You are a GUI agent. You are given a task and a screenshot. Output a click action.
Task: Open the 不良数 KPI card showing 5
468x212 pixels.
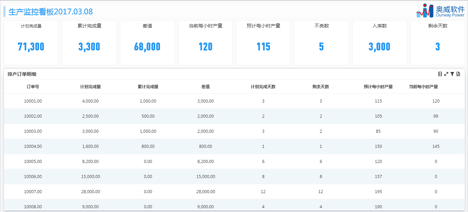coord(321,43)
